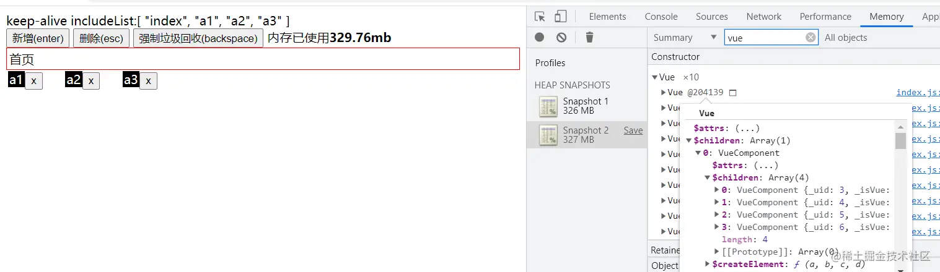The height and width of the screenshot is (272, 940).
Task: Save Snapshot 2 via Save link
Action: 633,130
